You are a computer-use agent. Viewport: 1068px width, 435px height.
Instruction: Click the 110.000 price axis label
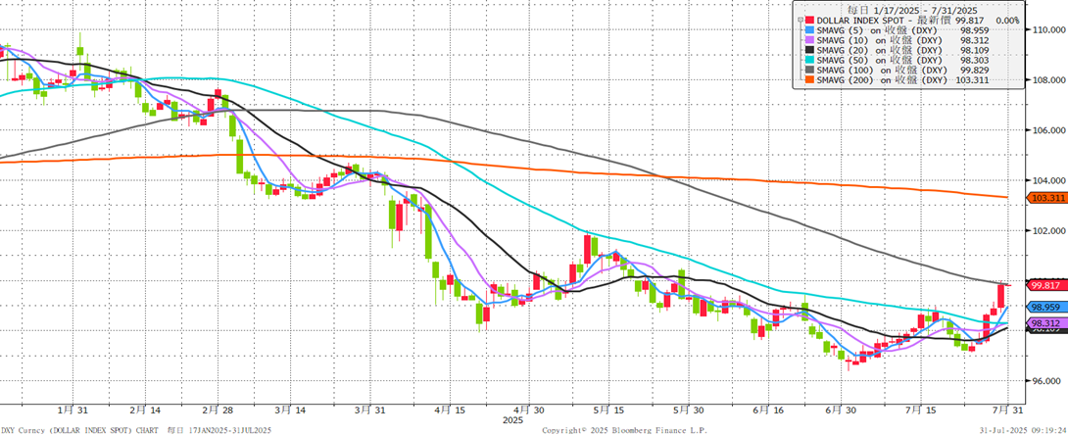1049,30
